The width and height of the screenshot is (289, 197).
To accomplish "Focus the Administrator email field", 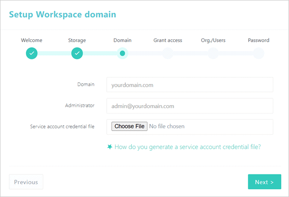I will pos(190,106).
